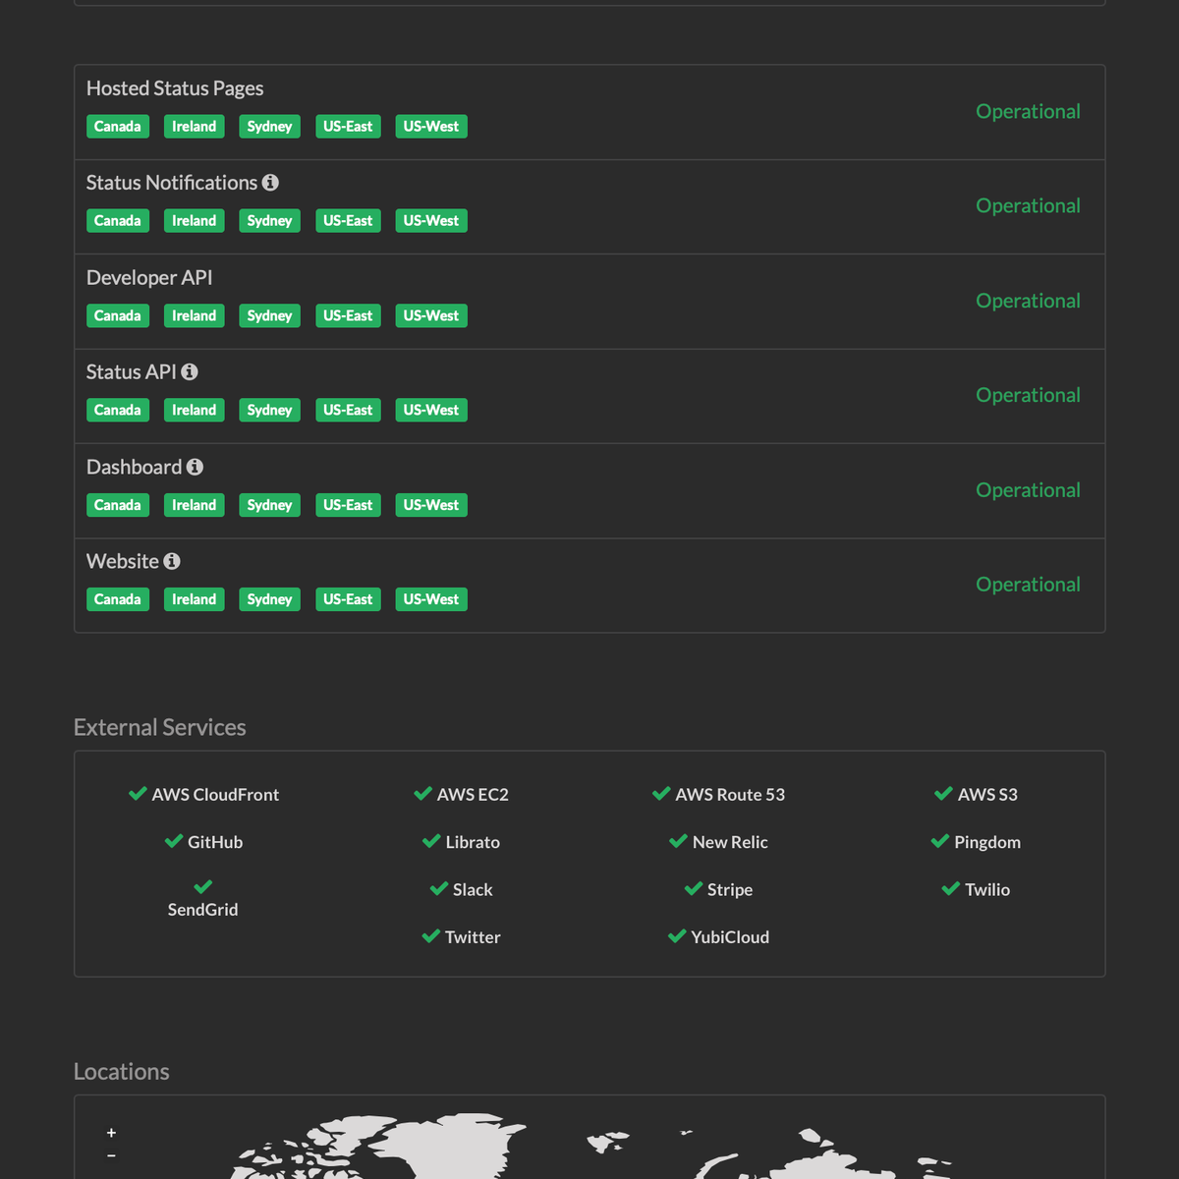Open the Stripe service status link
Image resolution: width=1179 pixels, height=1179 pixels.
point(729,889)
